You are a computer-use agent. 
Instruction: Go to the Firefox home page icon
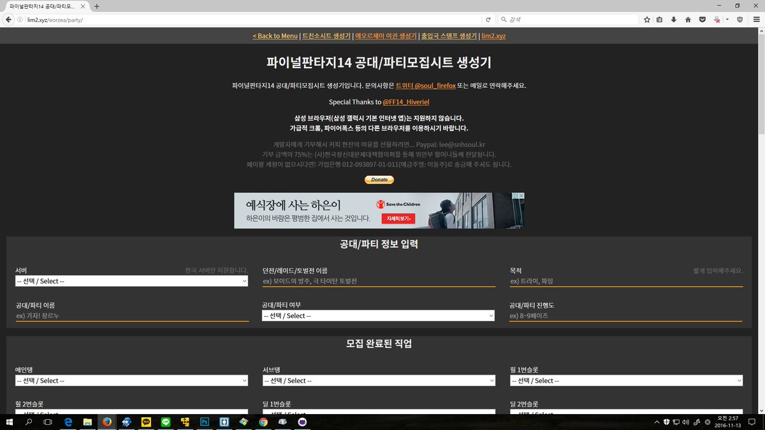coord(688,20)
